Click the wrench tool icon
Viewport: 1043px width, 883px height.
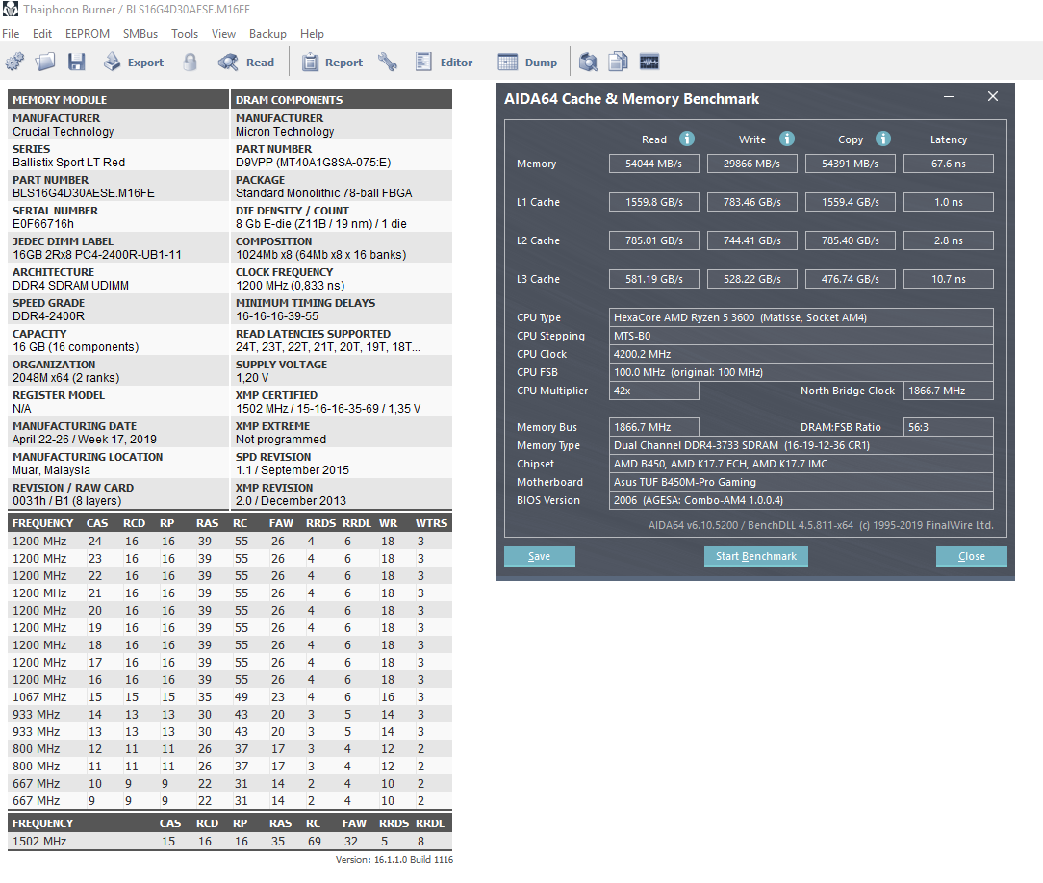click(x=388, y=62)
